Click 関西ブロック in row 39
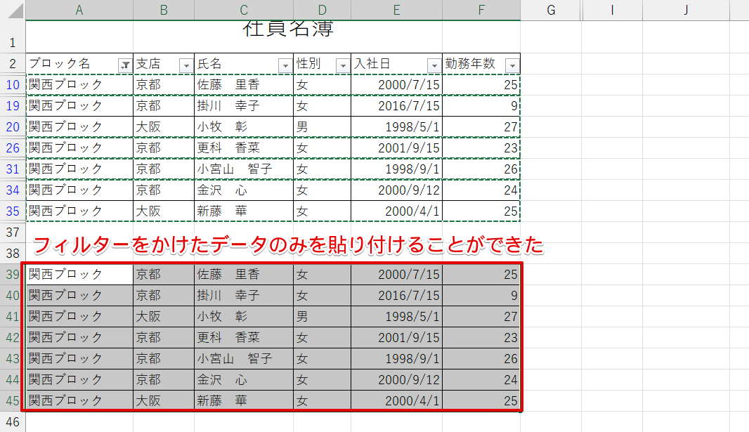 pos(66,274)
